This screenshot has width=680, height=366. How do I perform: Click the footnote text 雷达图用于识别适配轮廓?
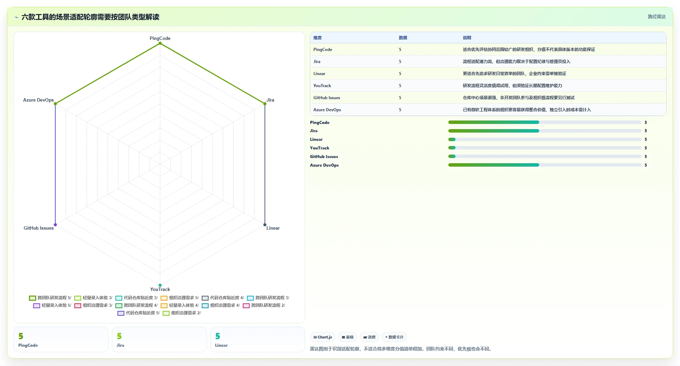[x=335, y=349]
